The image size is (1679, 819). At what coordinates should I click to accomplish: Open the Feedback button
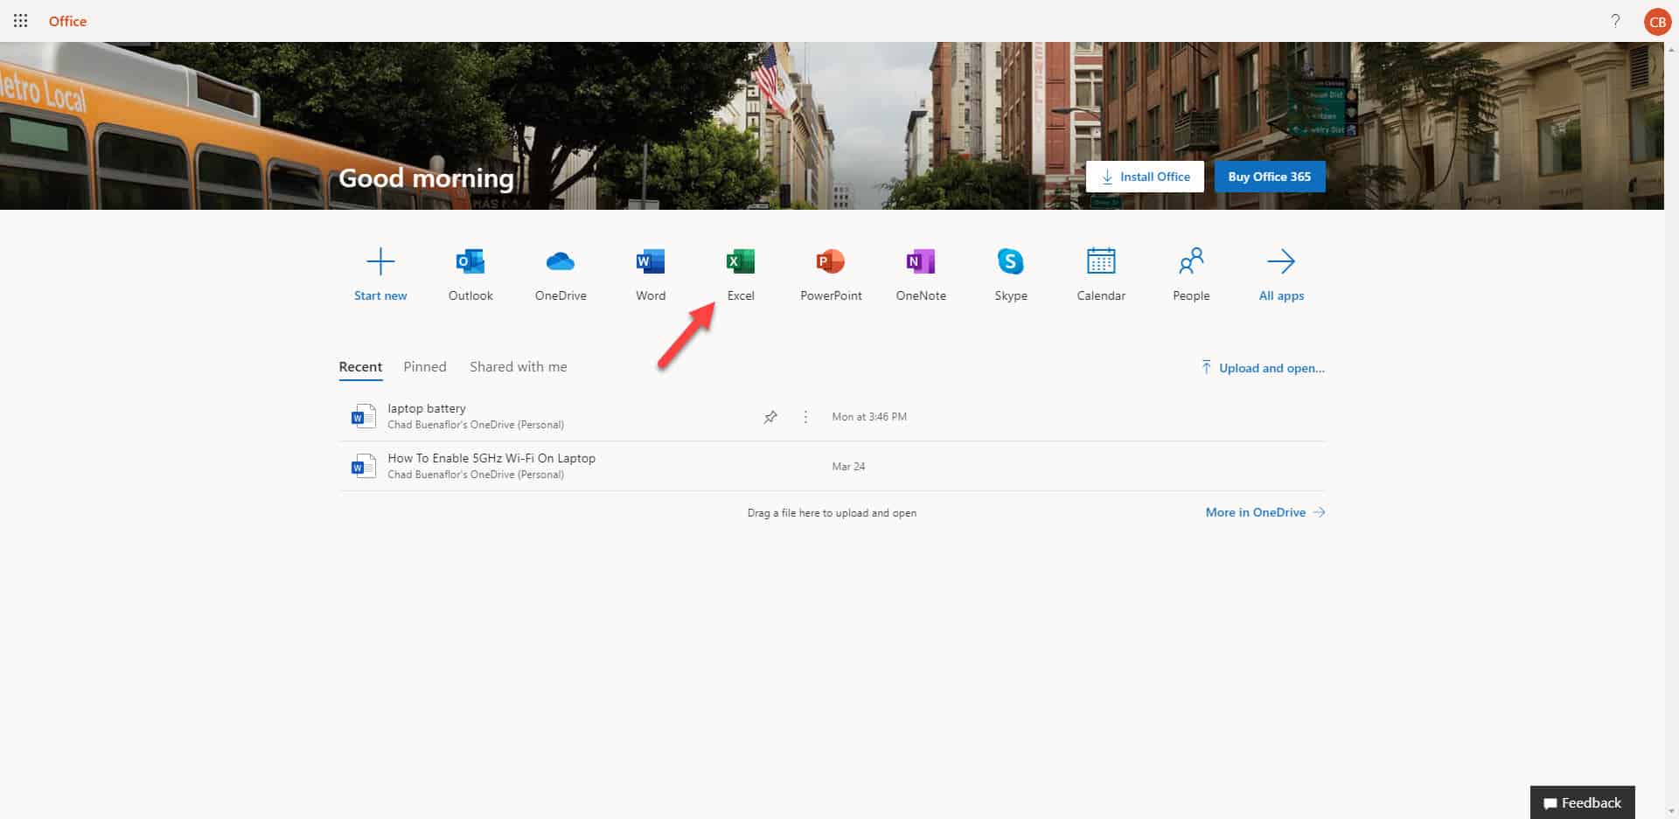click(1582, 802)
